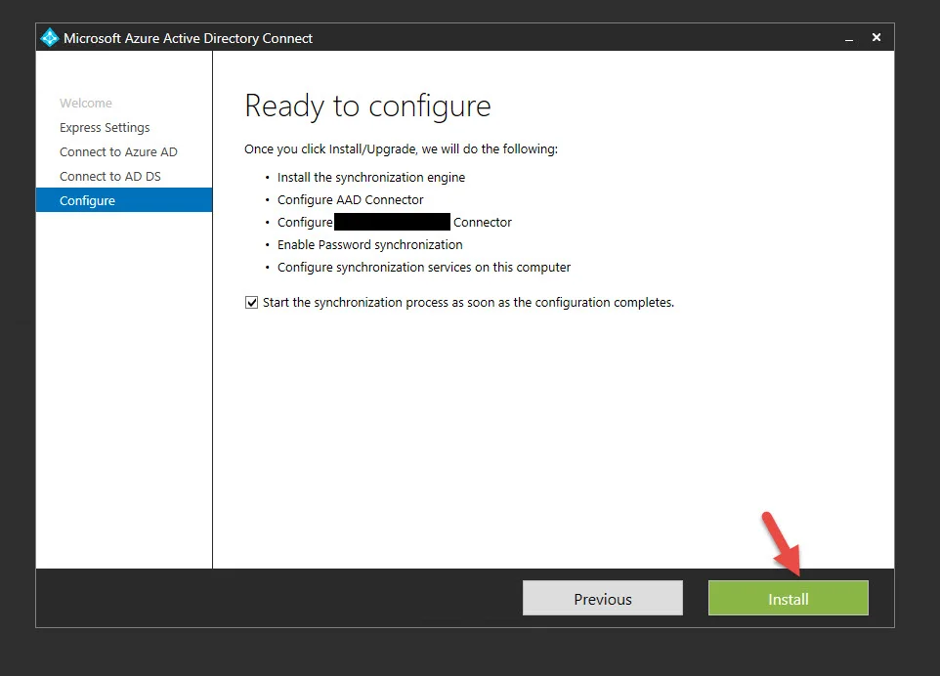
Task: Click 'Configure synchronization services on this computer' text
Action: pos(424,268)
